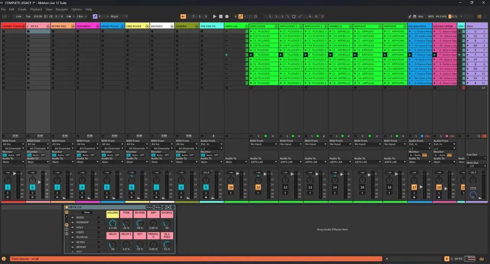Start playback with the transport Play button
Screen dimensions: 490x264
coord(214,16)
